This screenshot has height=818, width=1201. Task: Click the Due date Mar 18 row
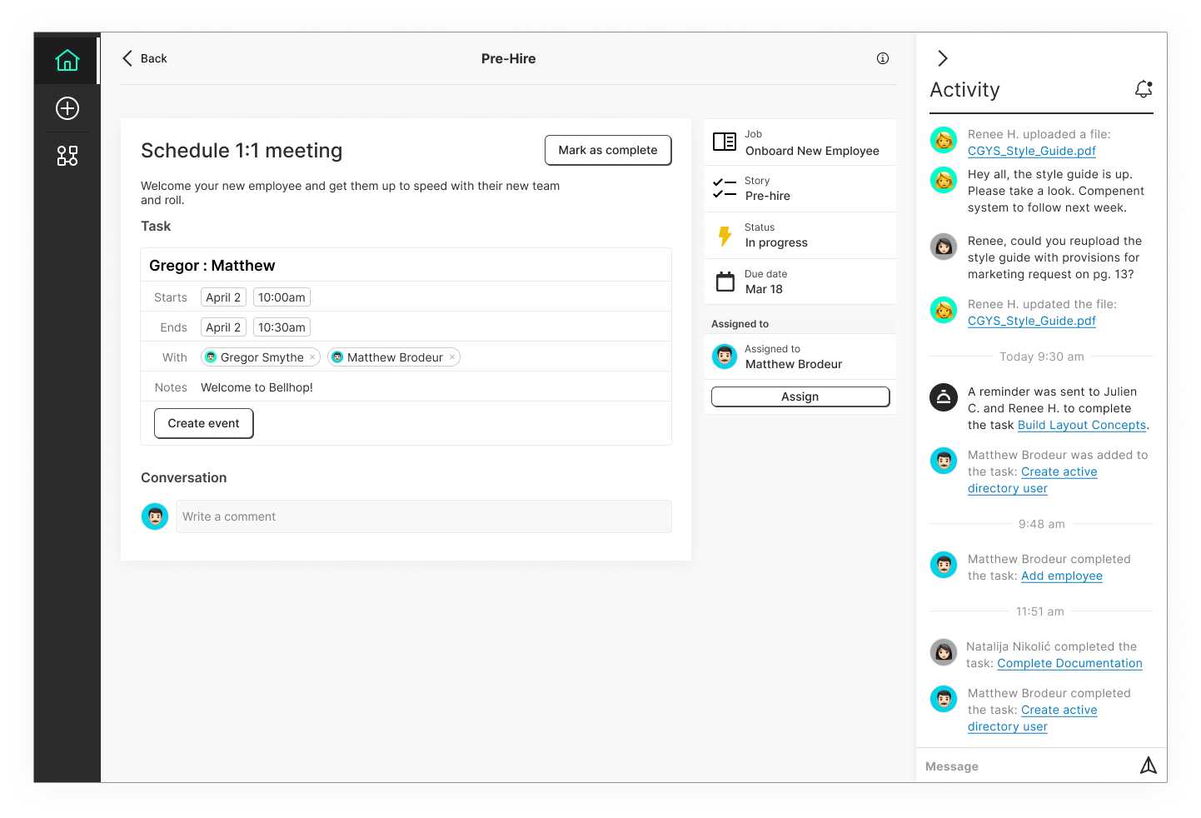click(x=800, y=282)
